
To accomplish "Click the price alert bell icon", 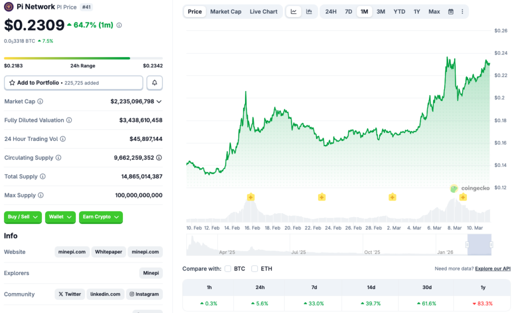I will [154, 82].
